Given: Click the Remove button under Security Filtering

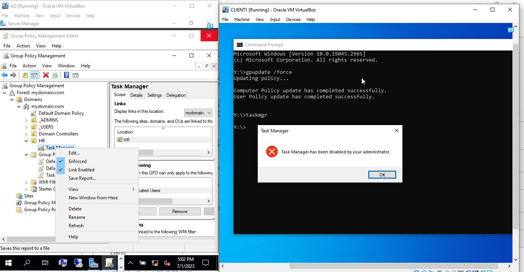Looking at the screenshot, I should (x=180, y=212).
